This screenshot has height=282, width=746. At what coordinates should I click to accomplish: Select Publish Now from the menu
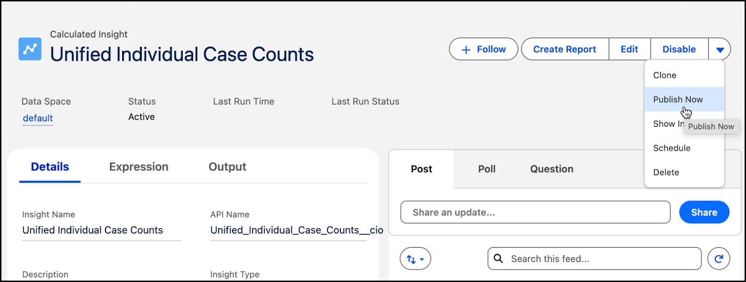tap(677, 99)
